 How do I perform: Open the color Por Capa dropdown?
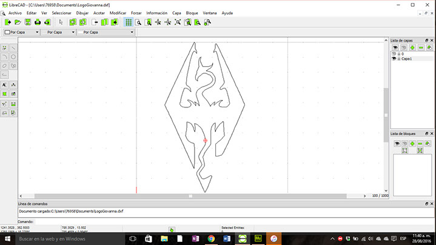(x=21, y=32)
